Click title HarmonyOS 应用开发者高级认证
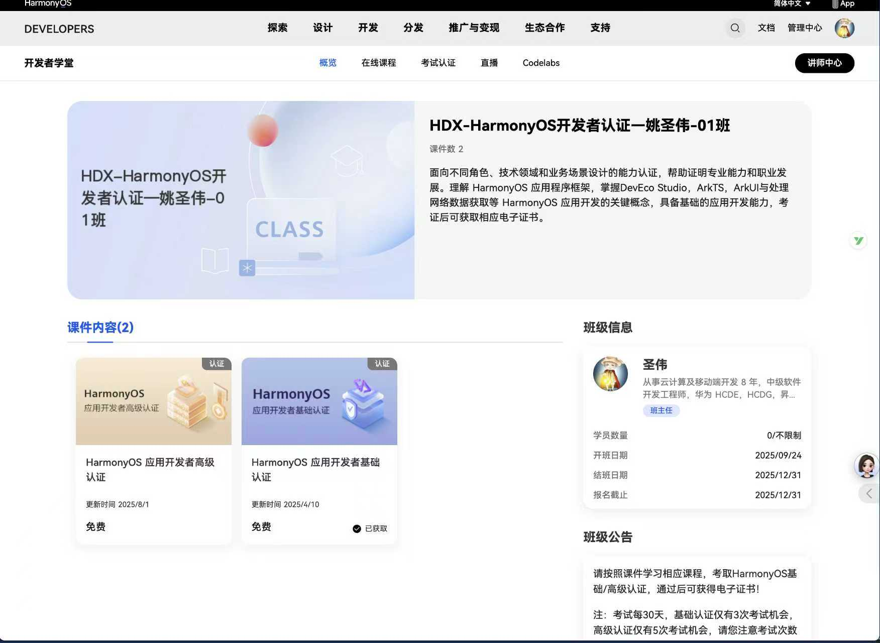The width and height of the screenshot is (880, 643). 150,469
